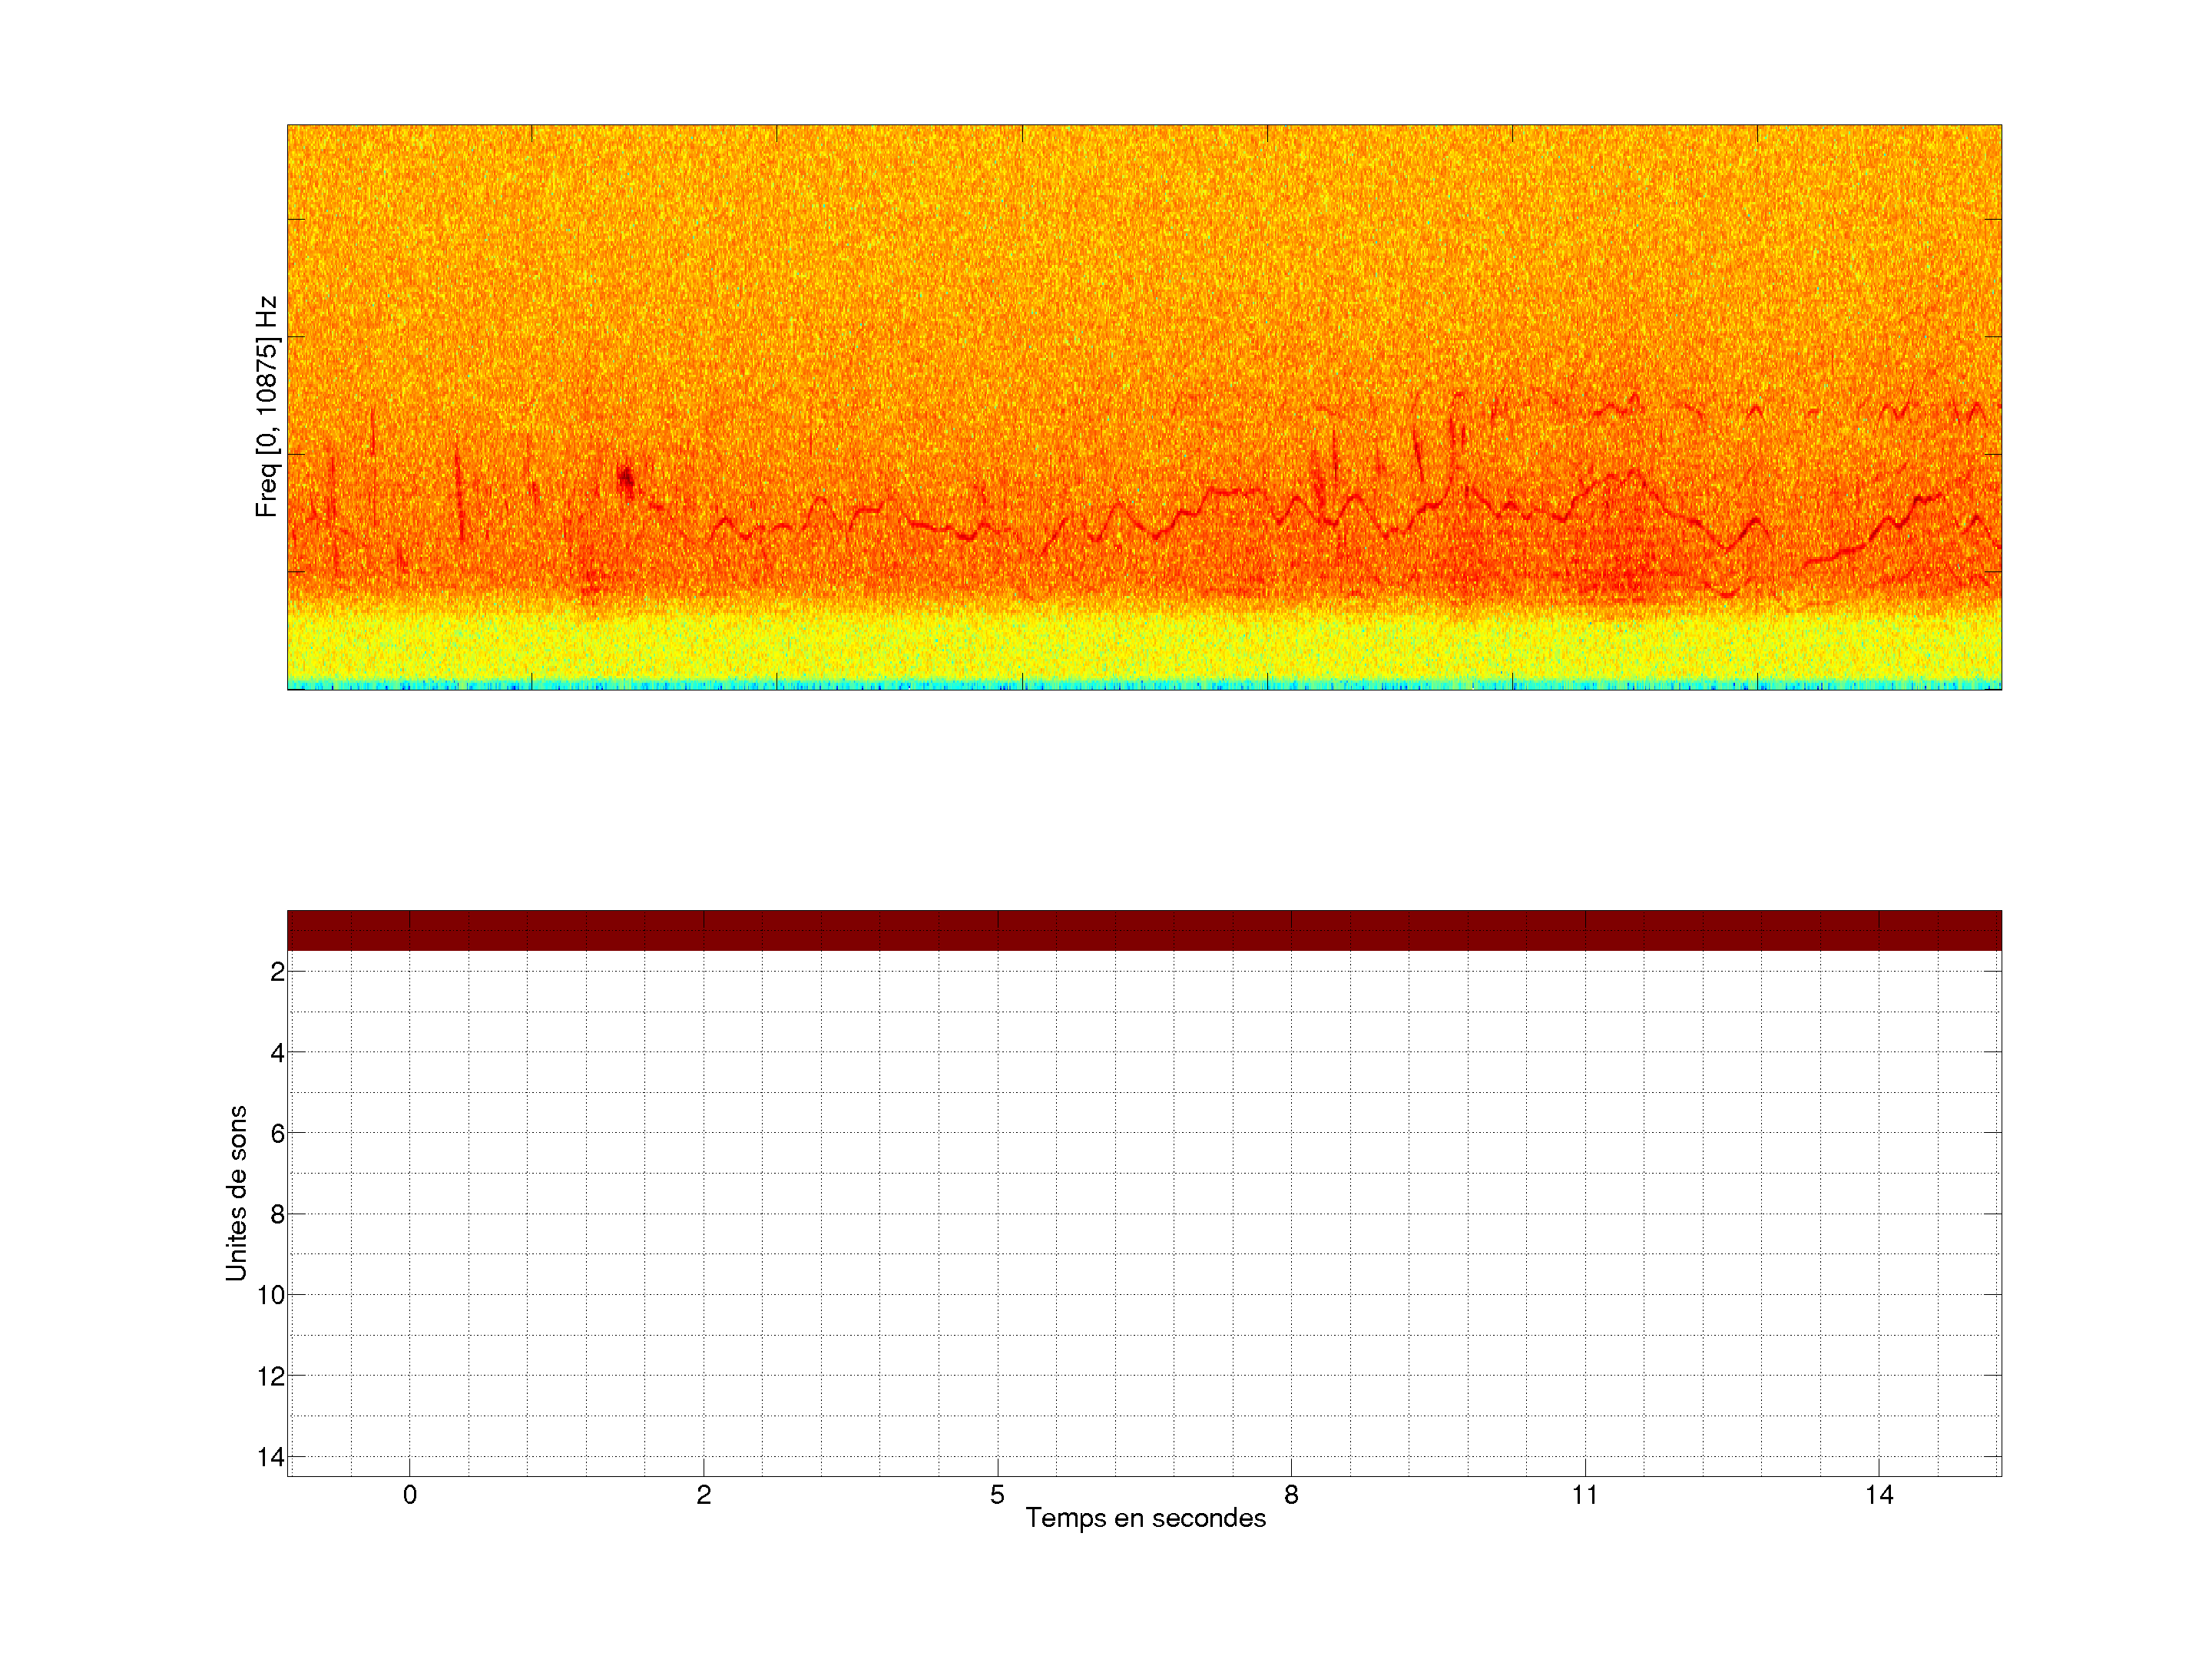Click the dark red band in lower plot
Image resolution: width=2212 pixels, height=1659 pixels.
pyautogui.click(x=1144, y=930)
